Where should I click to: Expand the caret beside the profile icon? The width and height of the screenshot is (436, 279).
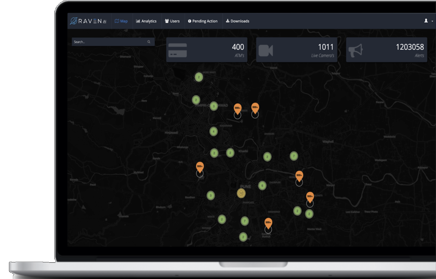(432, 21)
